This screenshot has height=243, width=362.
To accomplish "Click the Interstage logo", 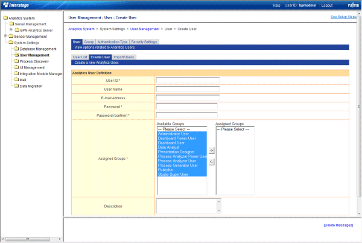I will (x=16, y=5).
